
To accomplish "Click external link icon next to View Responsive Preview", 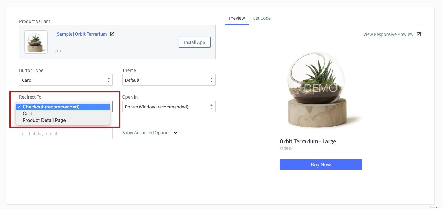I will click(x=419, y=34).
